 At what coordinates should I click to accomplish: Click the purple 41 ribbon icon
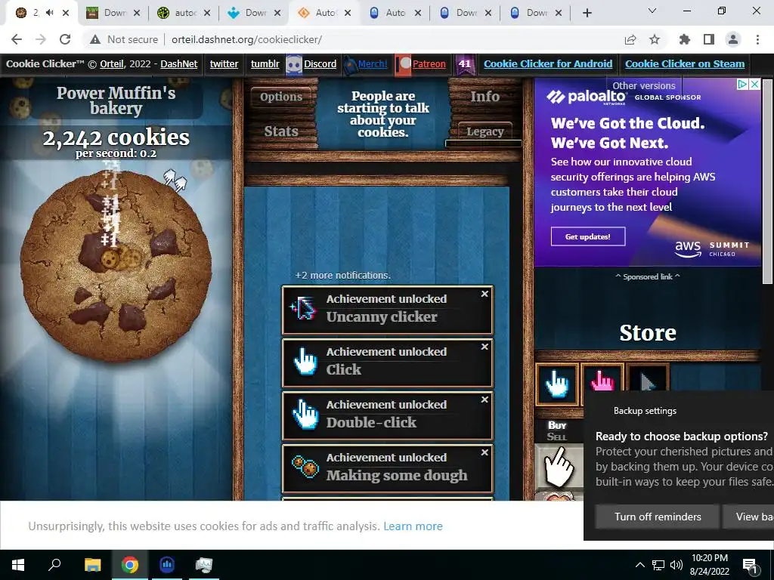465,64
